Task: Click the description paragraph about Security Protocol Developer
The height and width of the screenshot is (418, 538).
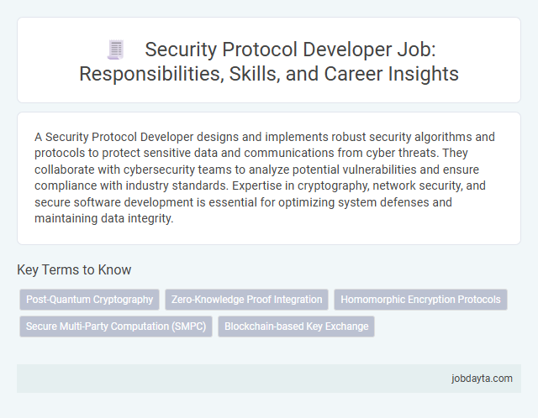Action: [x=265, y=177]
